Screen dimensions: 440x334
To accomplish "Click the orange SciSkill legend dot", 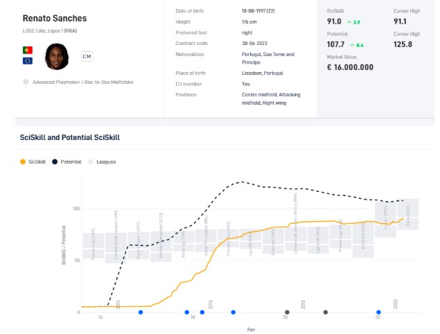I will click(23, 161).
